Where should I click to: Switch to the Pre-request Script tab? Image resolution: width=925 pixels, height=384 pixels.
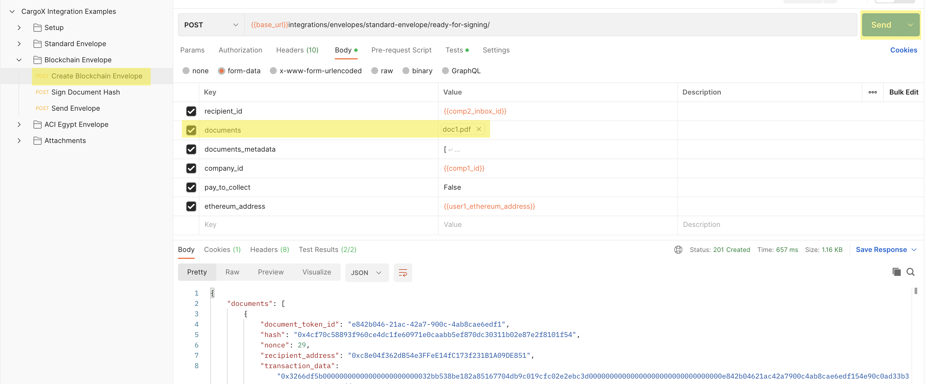coord(401,50)
